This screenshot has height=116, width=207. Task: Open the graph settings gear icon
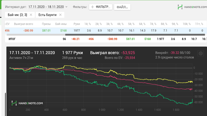(x=201, y=53)
